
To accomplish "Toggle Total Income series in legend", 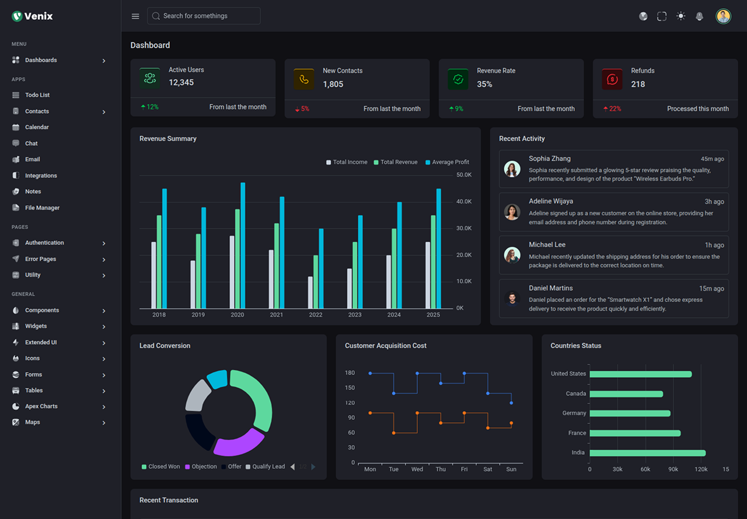I will 347,162.
